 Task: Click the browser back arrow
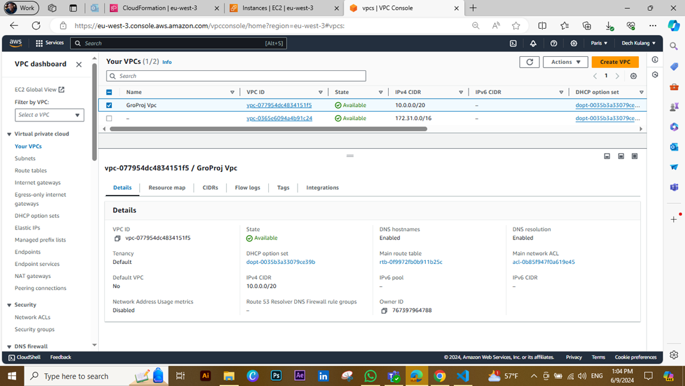14,26
